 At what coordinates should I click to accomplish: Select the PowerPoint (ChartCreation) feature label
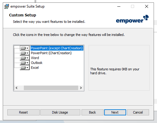[x=51, y=53]
